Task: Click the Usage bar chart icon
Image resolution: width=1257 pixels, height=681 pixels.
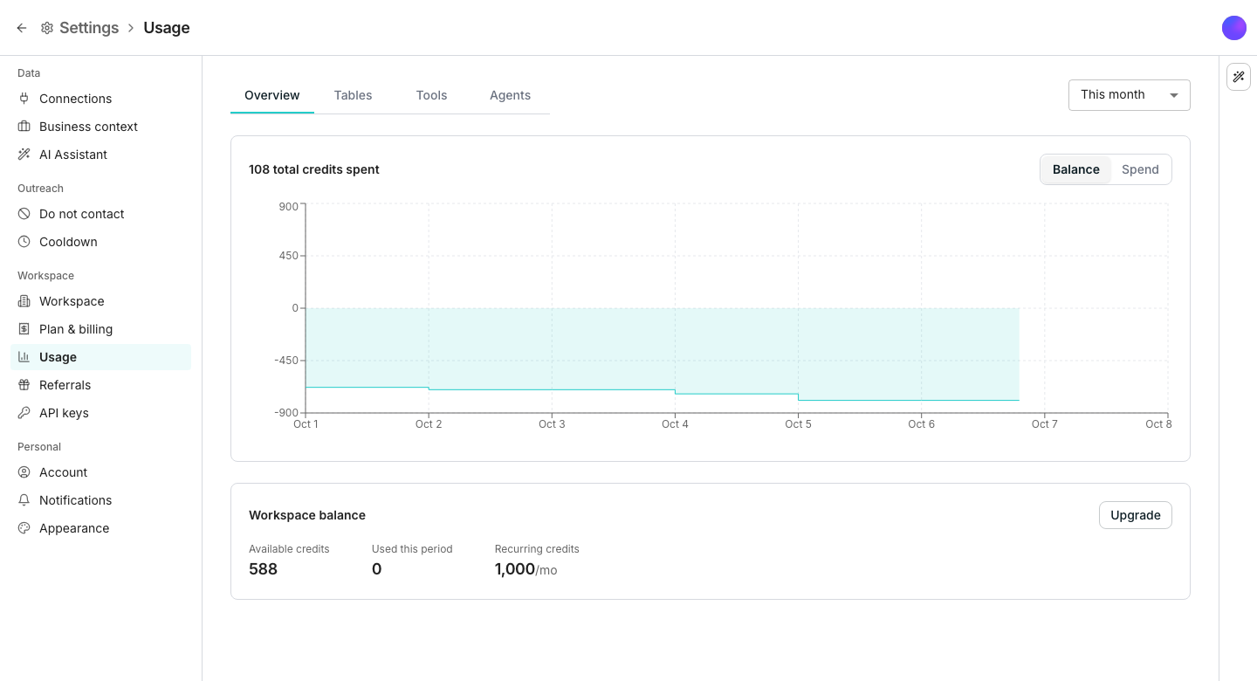Action: [x=24, y=357]
